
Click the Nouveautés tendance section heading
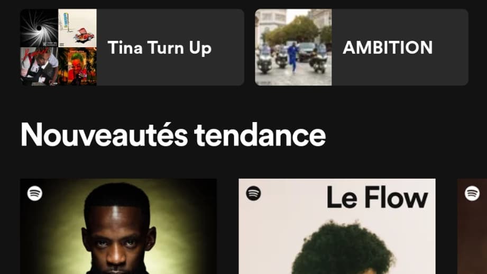click(173, 134)
